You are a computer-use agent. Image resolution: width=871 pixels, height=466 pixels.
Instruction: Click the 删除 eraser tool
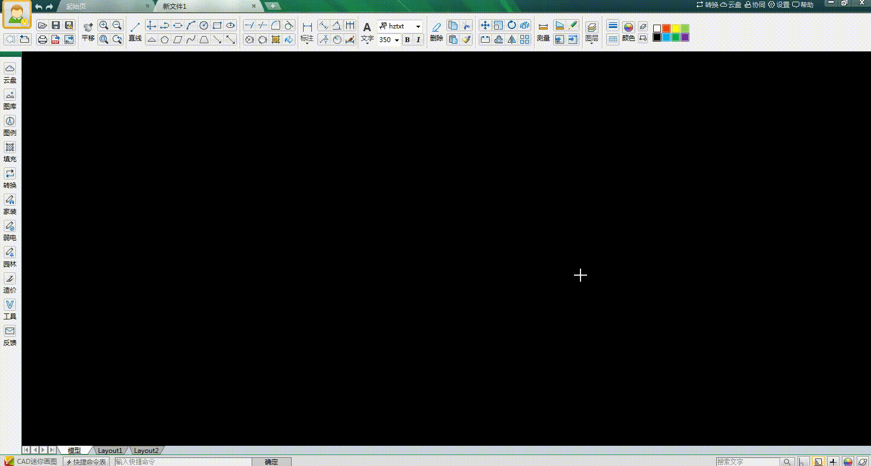point(436,32)
